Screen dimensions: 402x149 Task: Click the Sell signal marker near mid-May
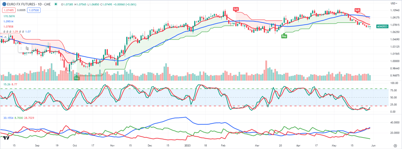357,10
